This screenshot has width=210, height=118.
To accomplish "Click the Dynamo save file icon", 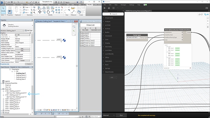I will (x=113, y=8).
